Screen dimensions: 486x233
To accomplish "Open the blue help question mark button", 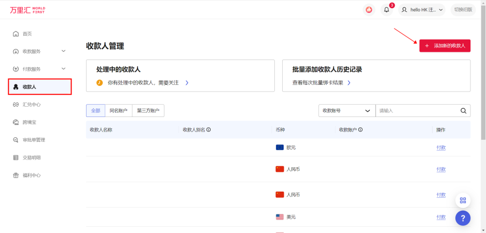I will click(x=463, y=218).
